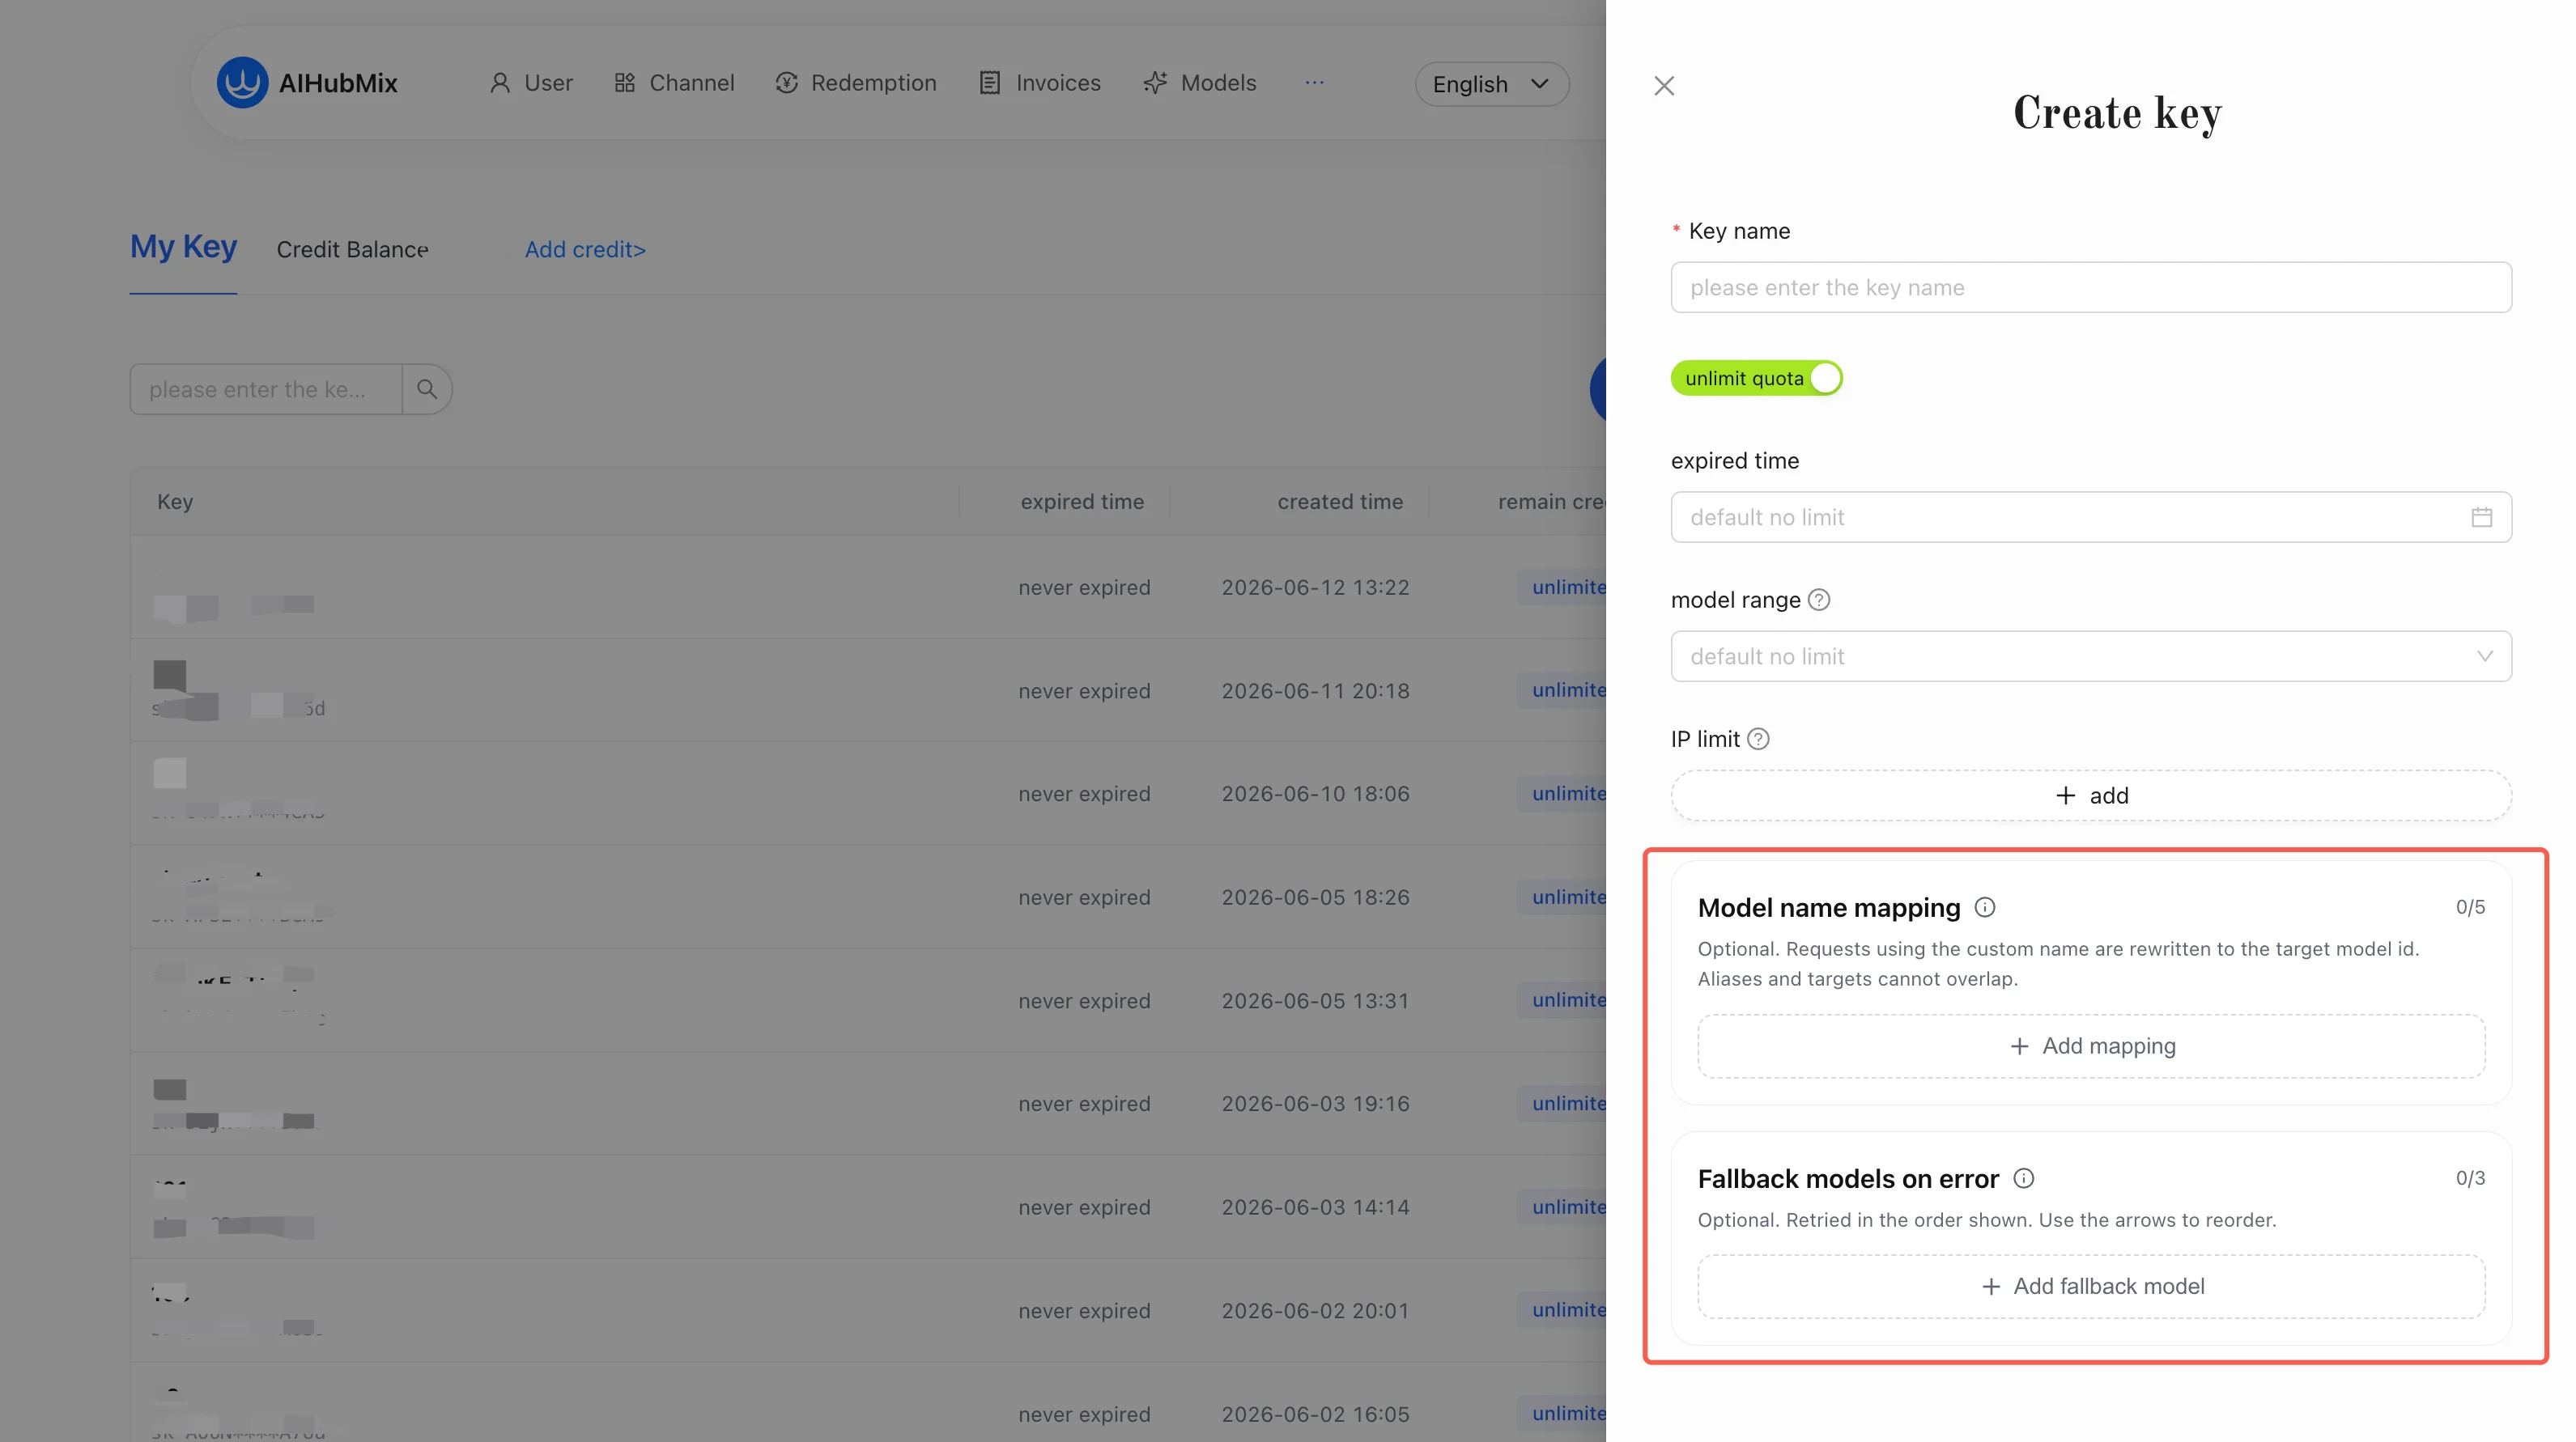
Task: Click the Add fallback model button
Action: coord(2091,1286)
